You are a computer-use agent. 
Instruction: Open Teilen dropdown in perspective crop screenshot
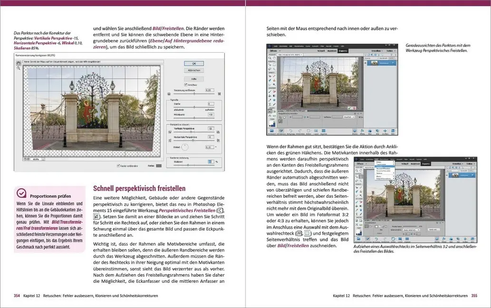click(x=390, y=51)
